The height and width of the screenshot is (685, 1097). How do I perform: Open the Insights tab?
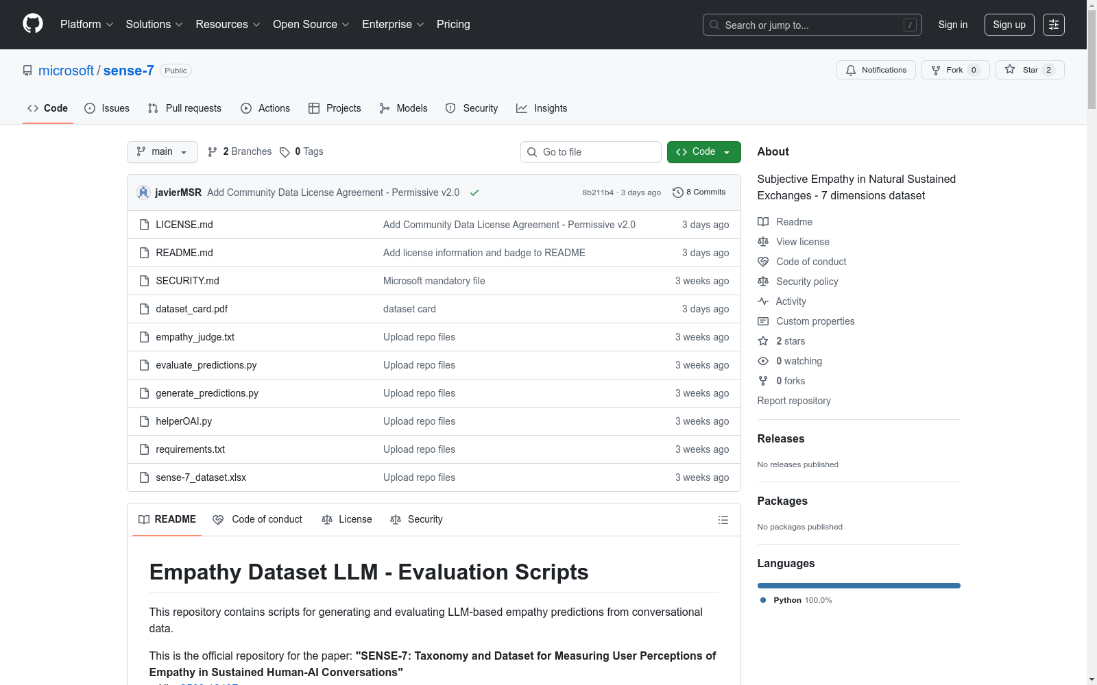[542, 108]
